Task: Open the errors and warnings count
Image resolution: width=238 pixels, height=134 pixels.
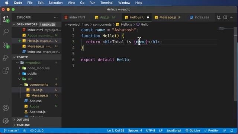Action: 37,131
